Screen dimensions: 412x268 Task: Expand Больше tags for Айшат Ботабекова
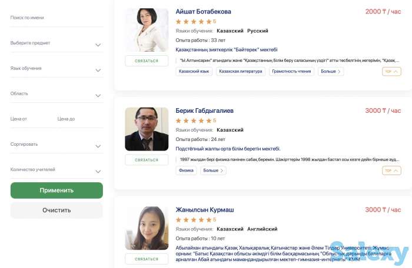[x=331, y=72]
